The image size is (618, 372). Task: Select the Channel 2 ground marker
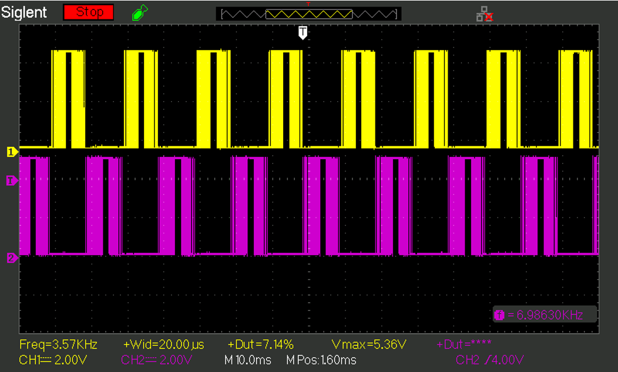click(x=11, y=256)
